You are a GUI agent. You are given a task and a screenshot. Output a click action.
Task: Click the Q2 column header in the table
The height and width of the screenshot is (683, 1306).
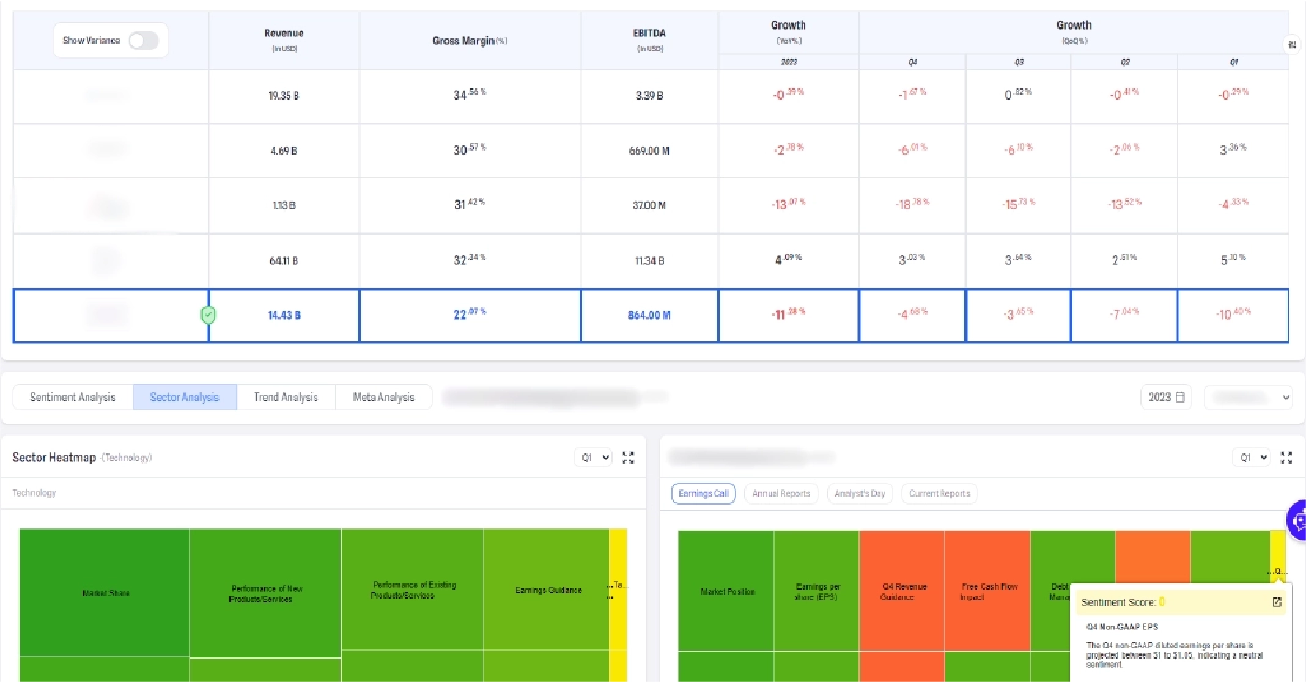[1124, 62]
